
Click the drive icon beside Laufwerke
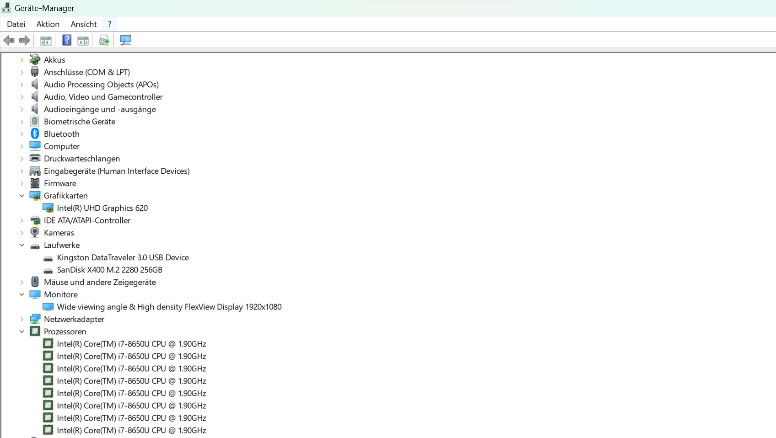tap(35, 246)
